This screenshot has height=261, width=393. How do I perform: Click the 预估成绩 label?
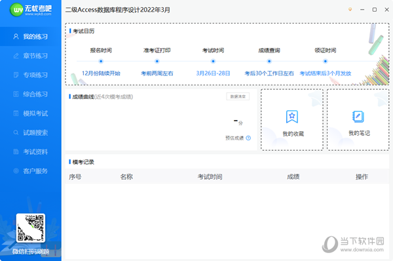[234, 138]
